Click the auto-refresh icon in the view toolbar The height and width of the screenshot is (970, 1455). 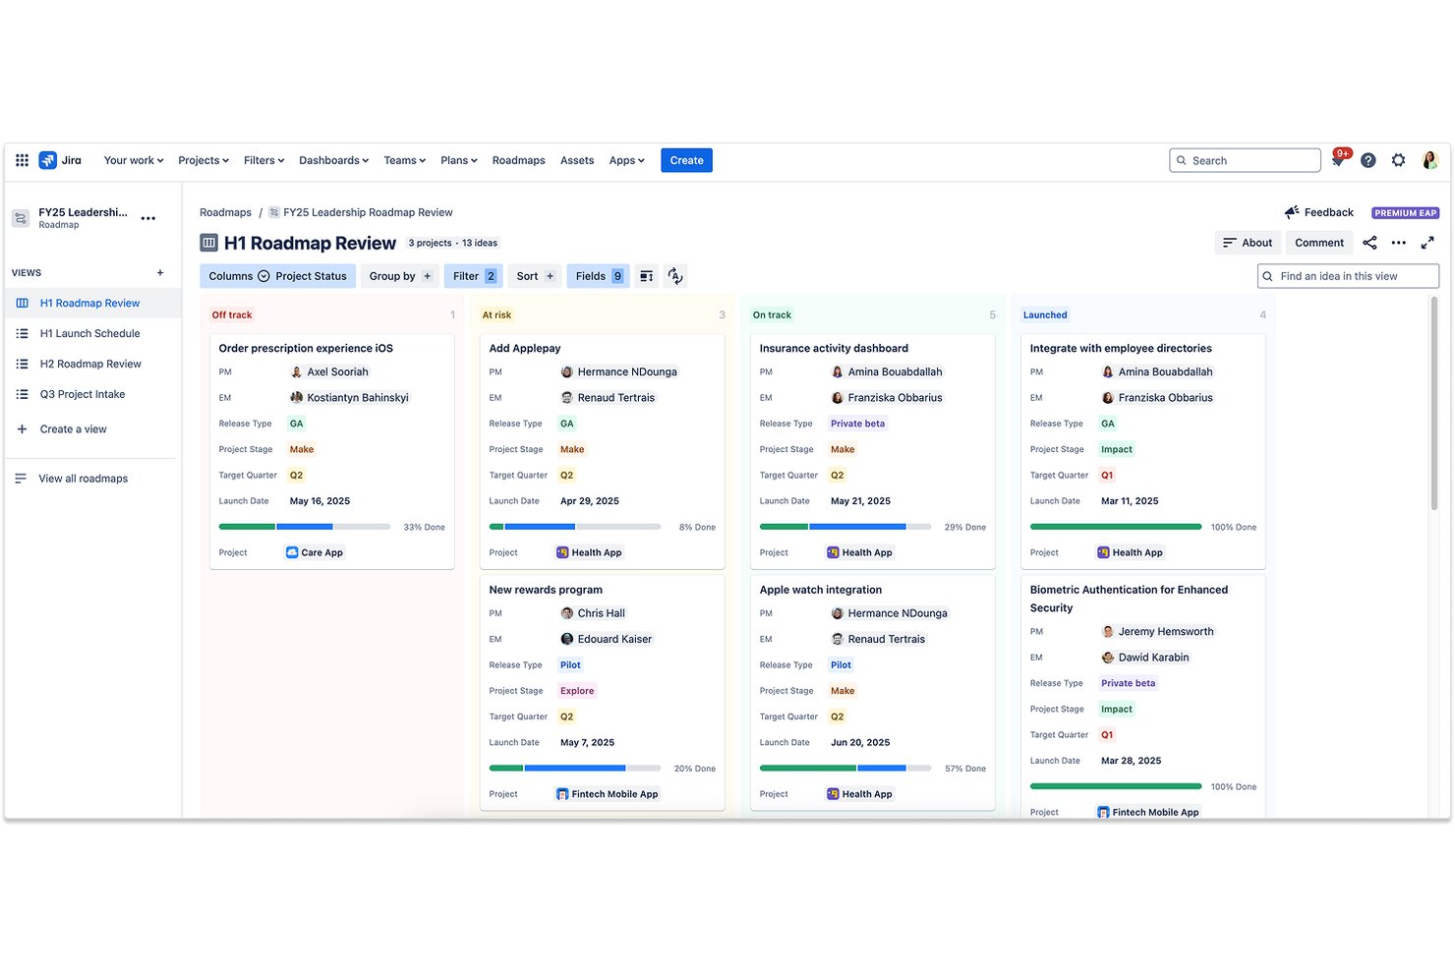pos(674,276)
